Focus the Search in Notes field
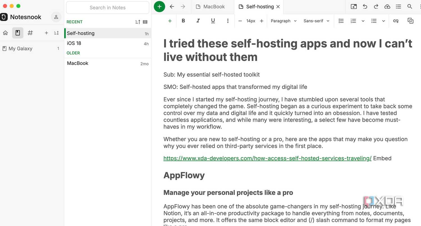The height and width of the screenshot is (226, 421). 107,8
